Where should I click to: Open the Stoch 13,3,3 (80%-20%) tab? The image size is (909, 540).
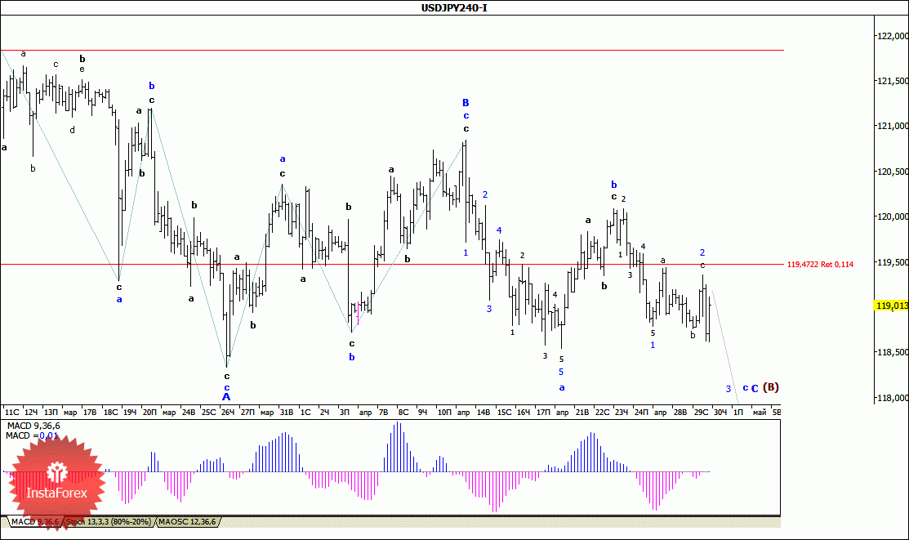(109, 522)
